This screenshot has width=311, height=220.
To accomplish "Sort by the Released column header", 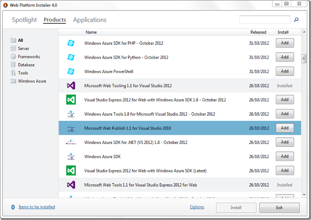I will (261, 32).
